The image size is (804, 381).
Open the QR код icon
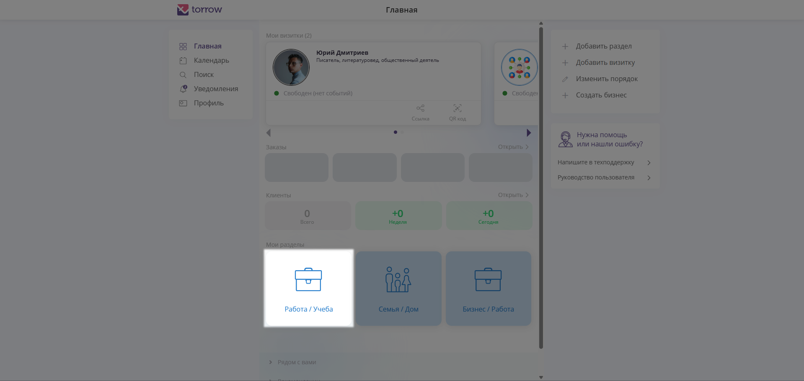457,108
